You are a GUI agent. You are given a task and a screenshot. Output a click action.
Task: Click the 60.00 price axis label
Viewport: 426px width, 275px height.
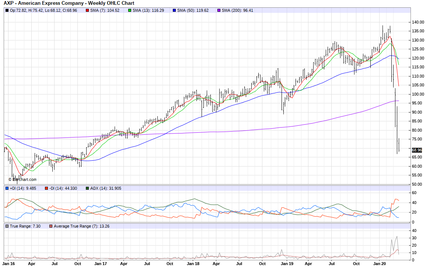click(417, 166)
